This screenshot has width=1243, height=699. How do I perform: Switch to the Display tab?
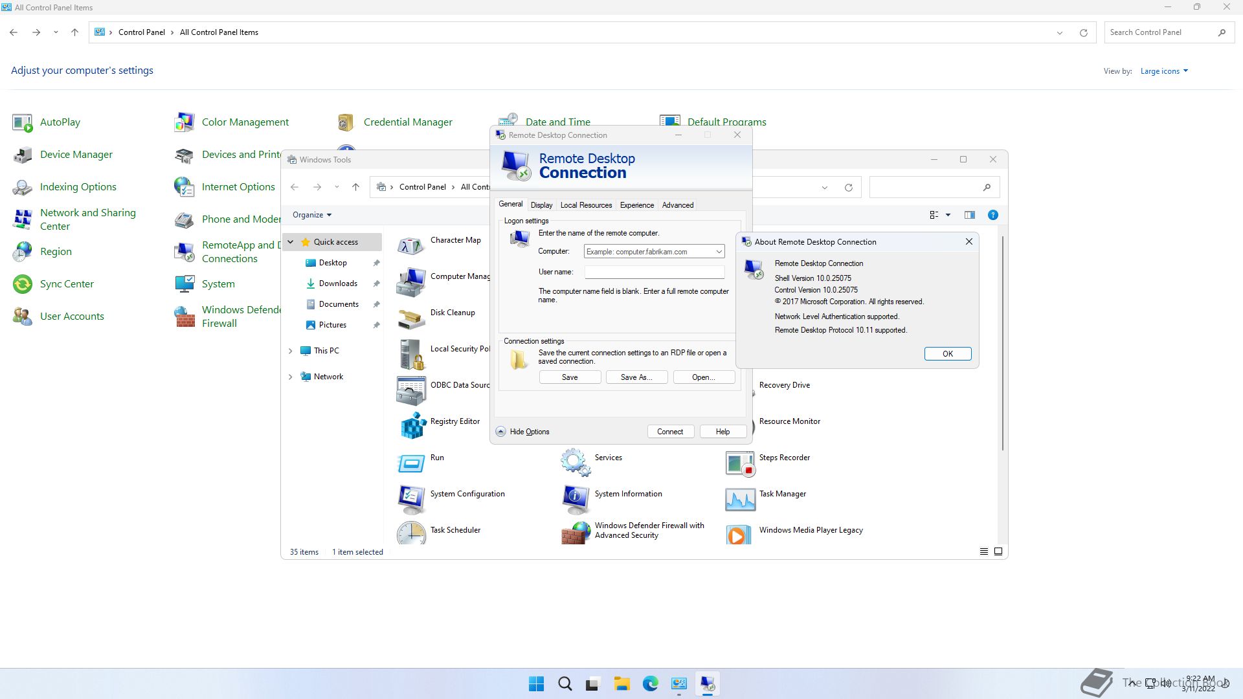coord(541,205)
